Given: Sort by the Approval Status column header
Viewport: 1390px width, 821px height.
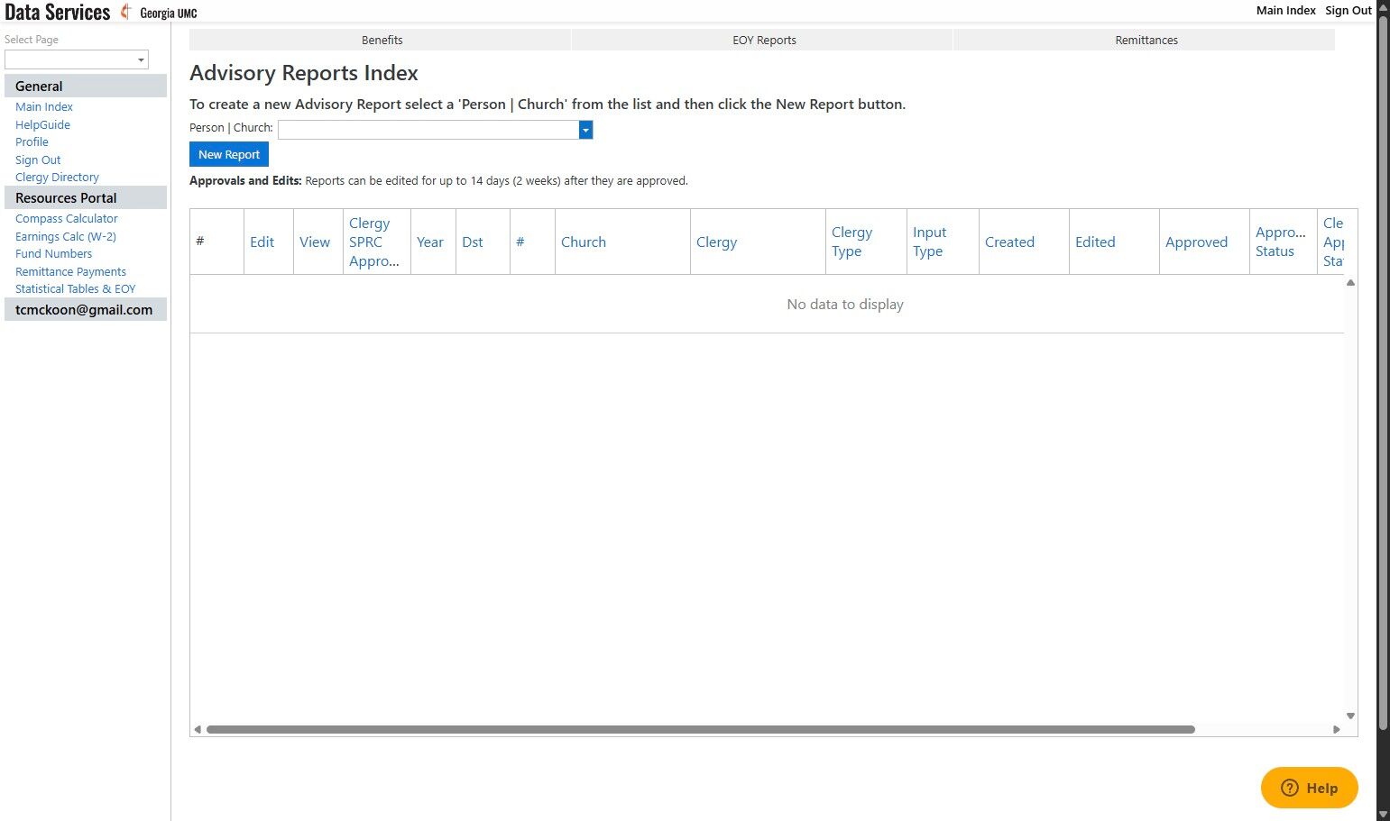Looking at the screenshot, I should [x=1281, y=242].
